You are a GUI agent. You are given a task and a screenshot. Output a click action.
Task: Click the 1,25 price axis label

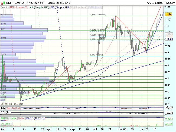click(x=168, y=7)
